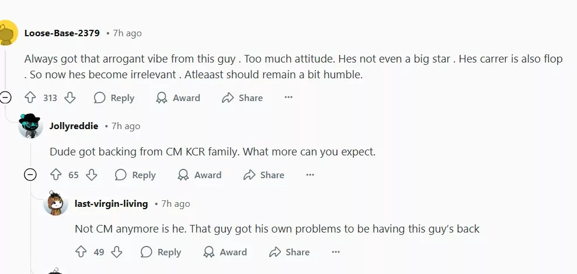Downvote Jollyreddie's comment
577x274 pixels.
tap(91, 175)
